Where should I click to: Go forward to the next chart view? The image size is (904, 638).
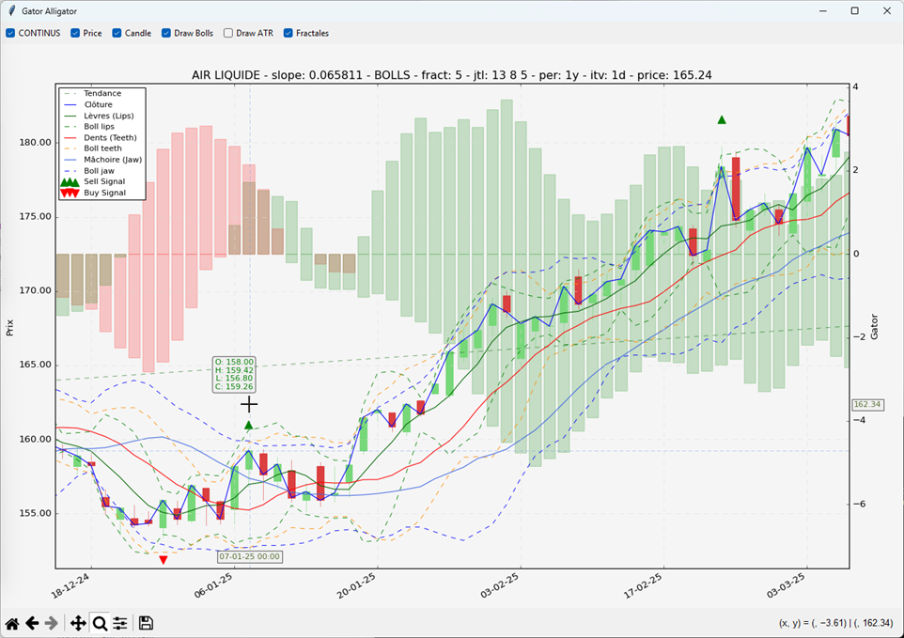click(52, 623)
